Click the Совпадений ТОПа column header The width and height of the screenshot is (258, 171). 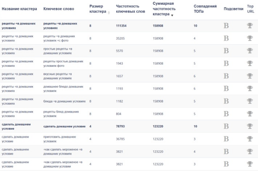tap(205, 9)
